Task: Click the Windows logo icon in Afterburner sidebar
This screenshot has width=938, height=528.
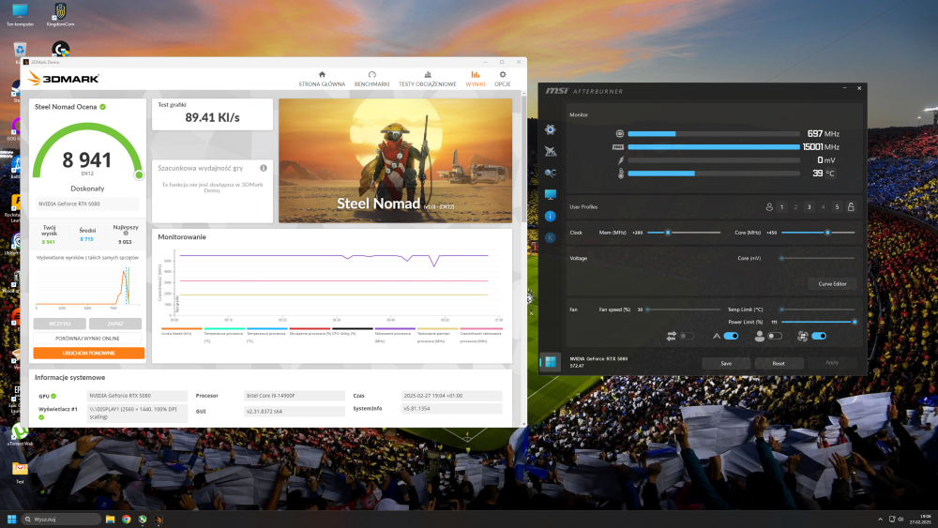Action: click(551, 362)
